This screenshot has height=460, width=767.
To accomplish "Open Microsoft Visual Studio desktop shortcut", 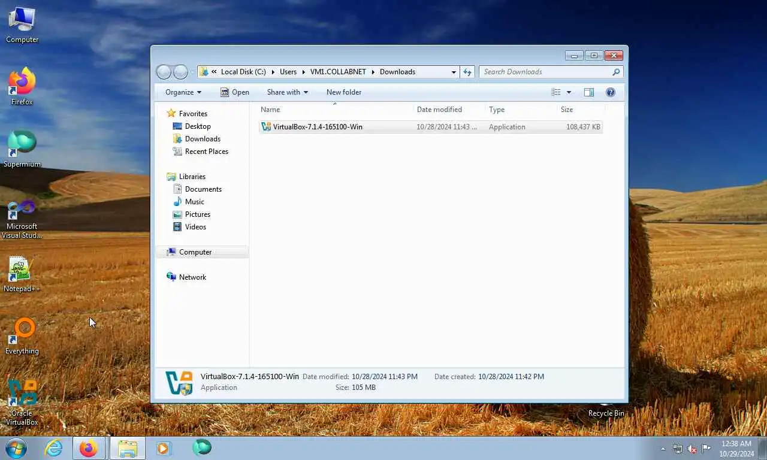I will 22,219.
